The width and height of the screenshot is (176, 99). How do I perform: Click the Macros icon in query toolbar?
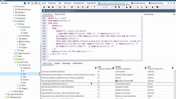pos(157,7)
